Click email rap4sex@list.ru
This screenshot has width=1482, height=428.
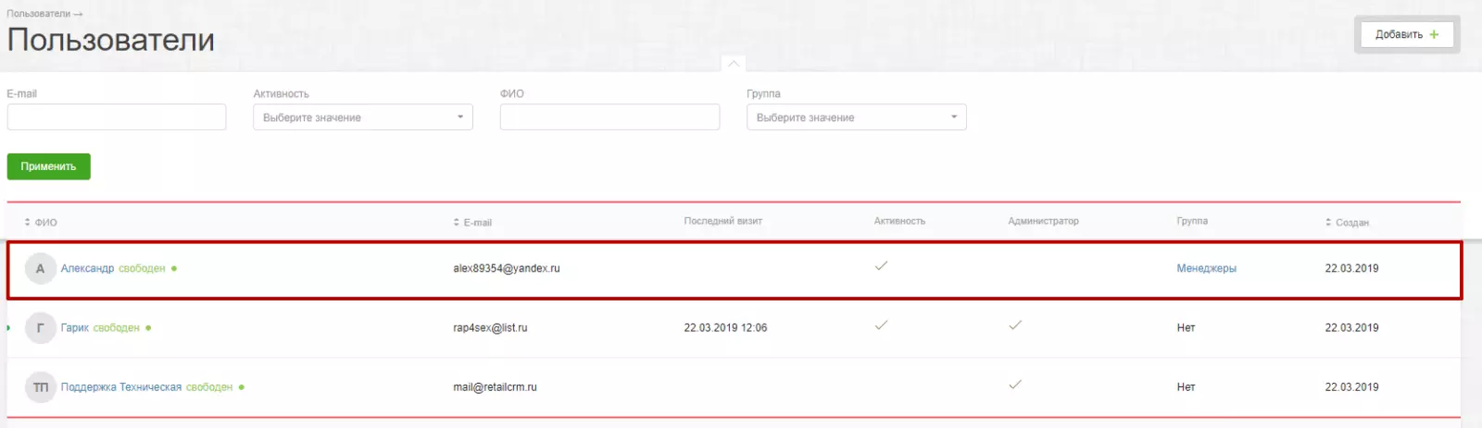coord(490,327)
